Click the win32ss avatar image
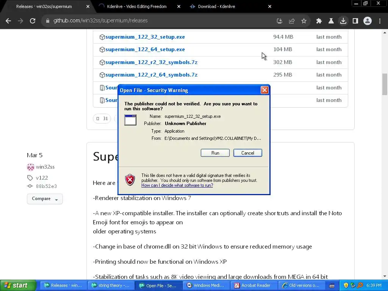Screen dimensions: 388x291 [x=30, y=167]
